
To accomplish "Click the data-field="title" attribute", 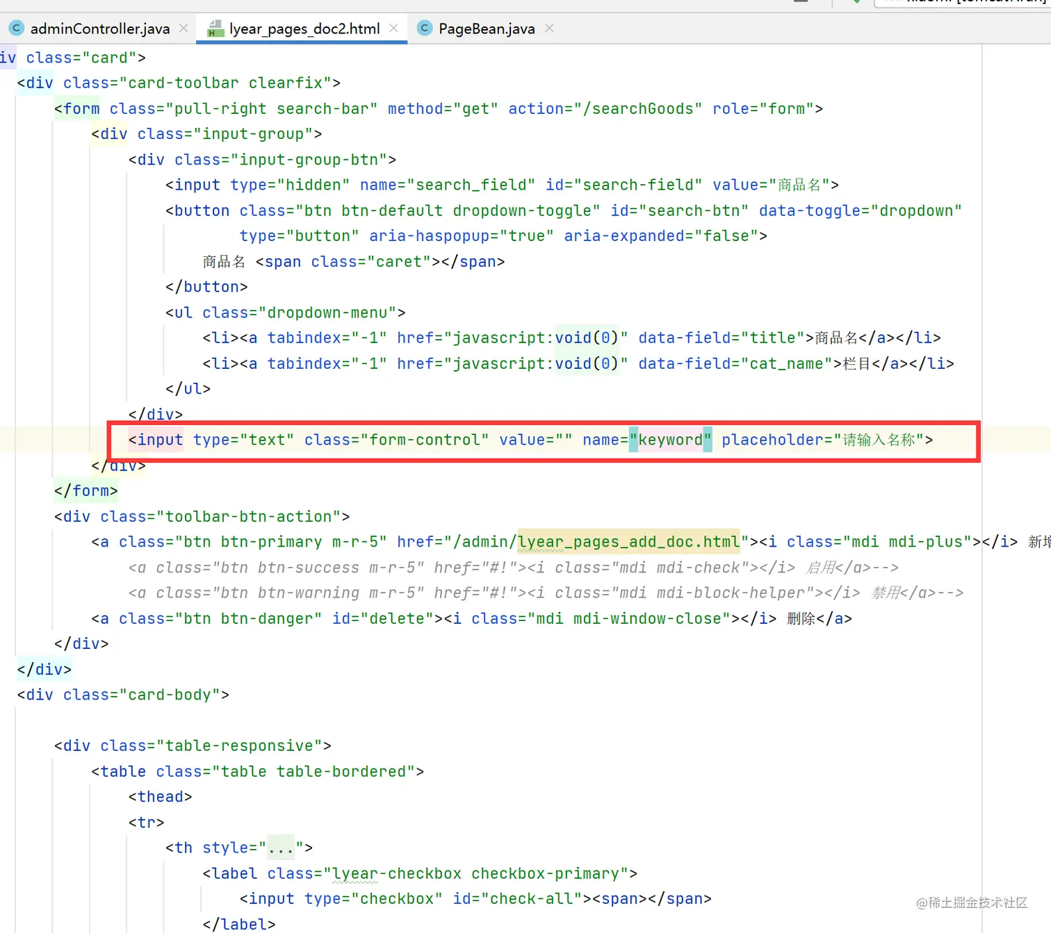I will click(722, 338).
